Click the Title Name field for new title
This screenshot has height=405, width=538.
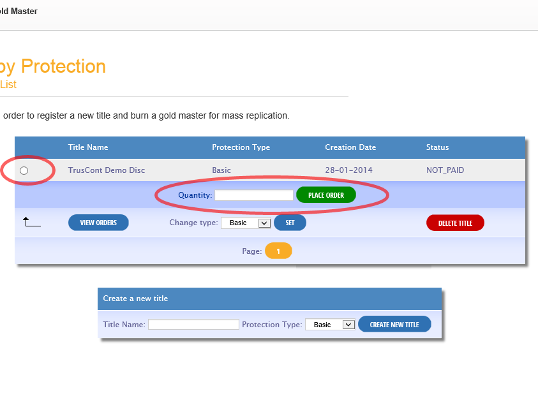(x=193, y=325)
